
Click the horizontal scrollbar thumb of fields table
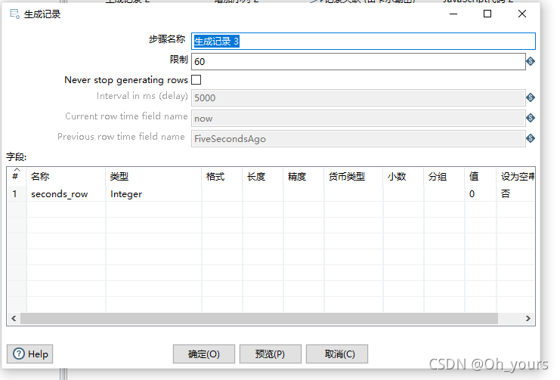coord(259,318)
